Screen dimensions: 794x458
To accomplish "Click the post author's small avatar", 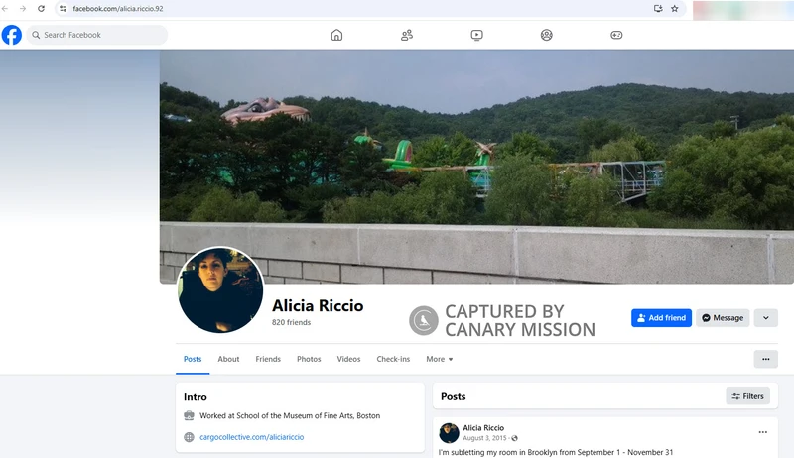I will coord(449,433).
